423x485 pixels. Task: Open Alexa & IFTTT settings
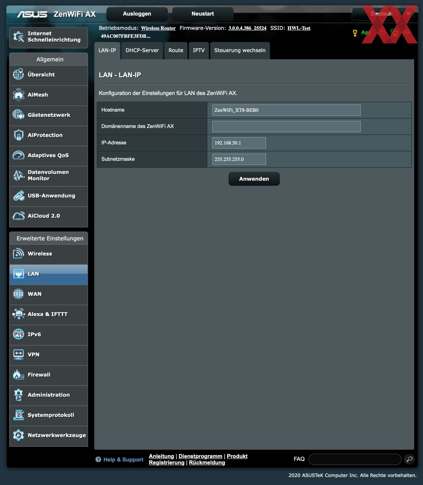coord(49,315)
